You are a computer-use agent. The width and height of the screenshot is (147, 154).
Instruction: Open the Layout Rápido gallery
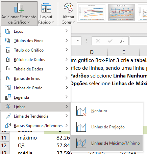[46, 13]
